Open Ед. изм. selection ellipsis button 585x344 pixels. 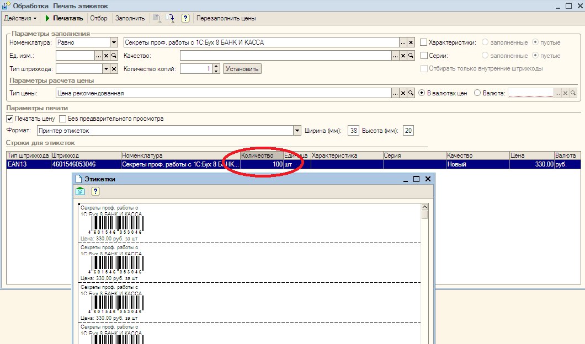pyautogui.click(x=98, y=56)
